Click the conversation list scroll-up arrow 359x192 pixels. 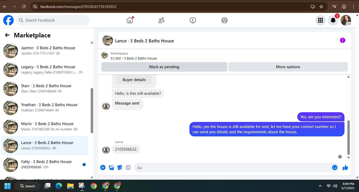pyautogui.click(x=92, y=42)
